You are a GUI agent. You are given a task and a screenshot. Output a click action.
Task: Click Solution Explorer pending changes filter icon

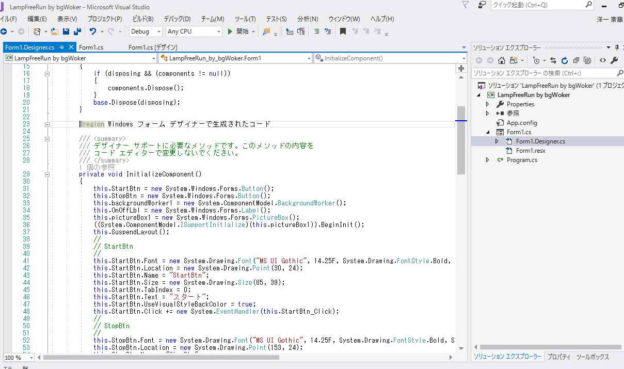[x=536, y=60]
